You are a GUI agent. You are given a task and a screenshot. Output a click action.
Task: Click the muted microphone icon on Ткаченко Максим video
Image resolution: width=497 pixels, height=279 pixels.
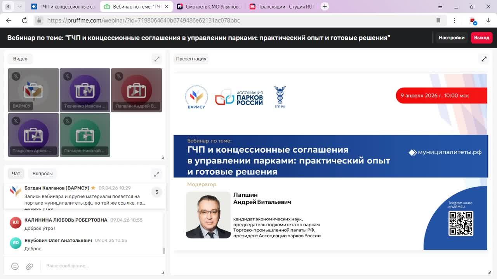click(68, 76)
